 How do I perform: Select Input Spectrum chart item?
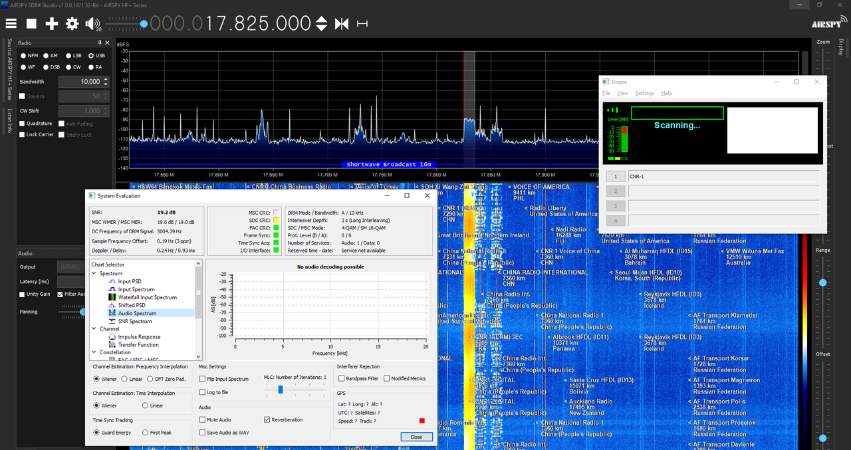coord(136,289)
